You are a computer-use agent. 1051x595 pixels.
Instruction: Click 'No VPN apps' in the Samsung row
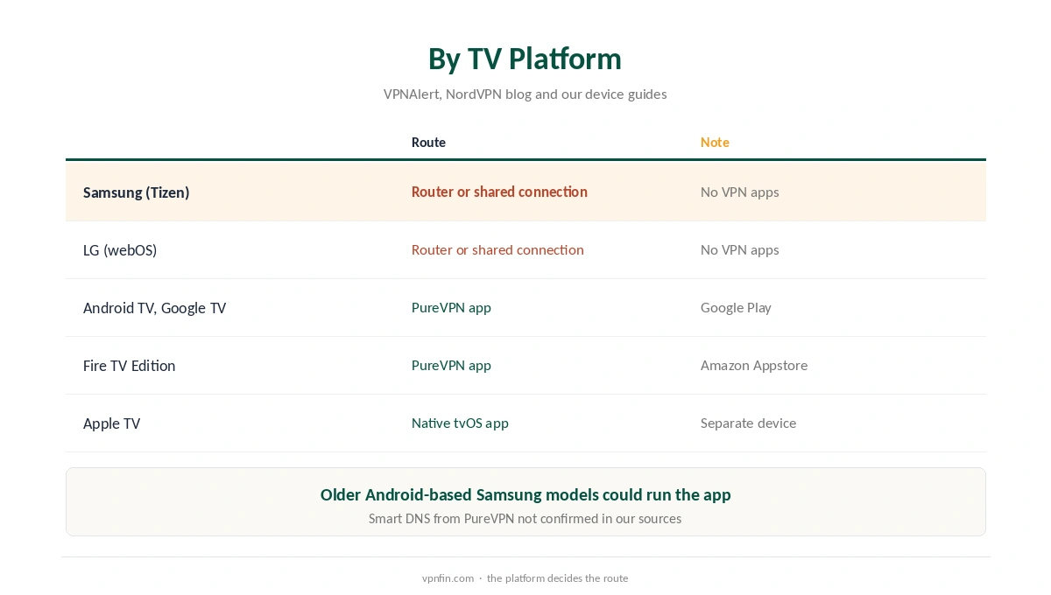pyautogui.click(x=739, y=192)
